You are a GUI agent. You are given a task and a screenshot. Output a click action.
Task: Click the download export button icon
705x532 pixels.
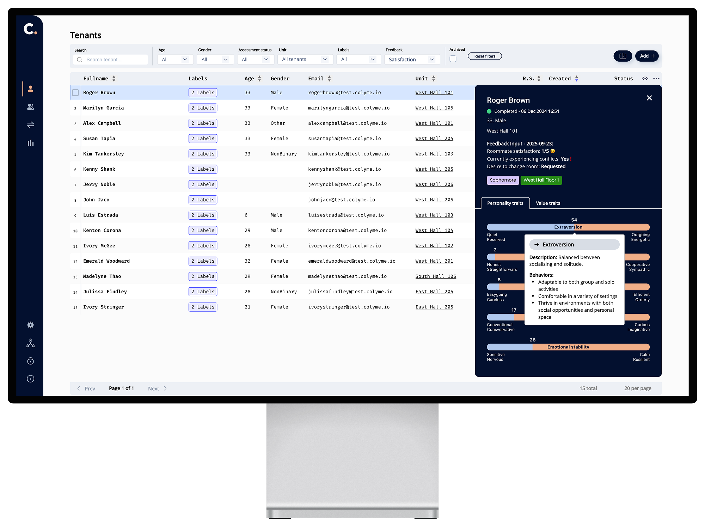(623, 56)
